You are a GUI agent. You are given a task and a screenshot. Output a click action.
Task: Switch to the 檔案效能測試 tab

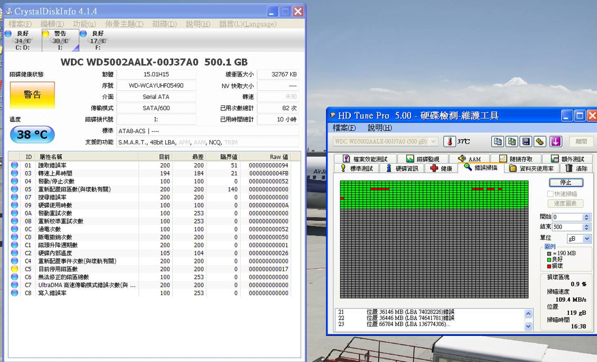click(365, 159)
